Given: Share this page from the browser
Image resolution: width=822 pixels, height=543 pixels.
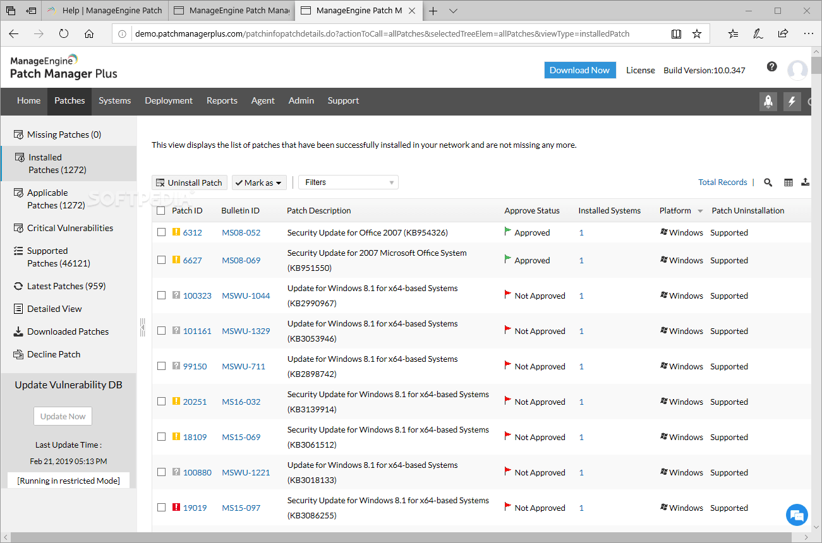Looking at the screenshot, I should (783, 34).
